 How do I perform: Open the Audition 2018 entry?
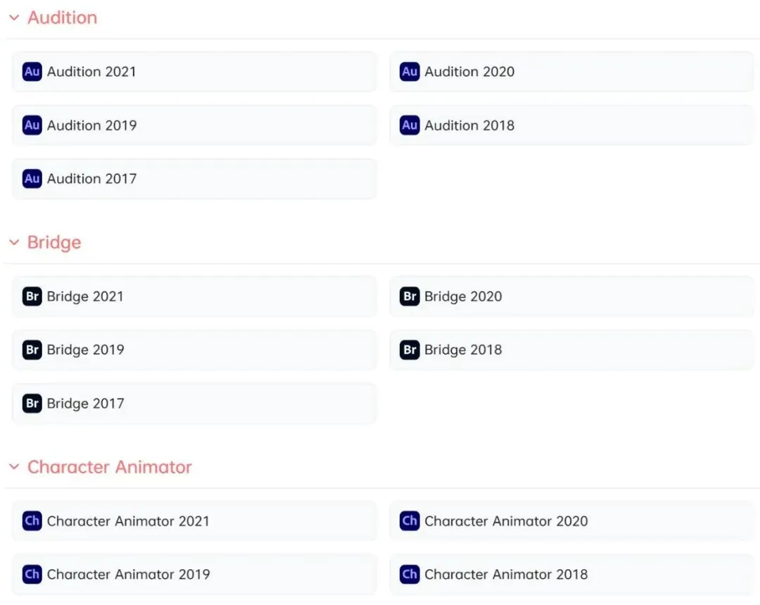[469, 125]
